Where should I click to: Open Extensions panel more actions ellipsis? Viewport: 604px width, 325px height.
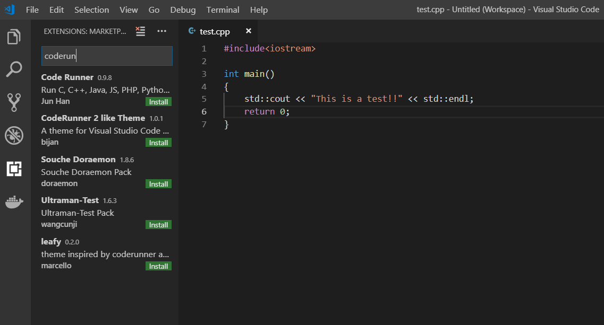[162, 31]
